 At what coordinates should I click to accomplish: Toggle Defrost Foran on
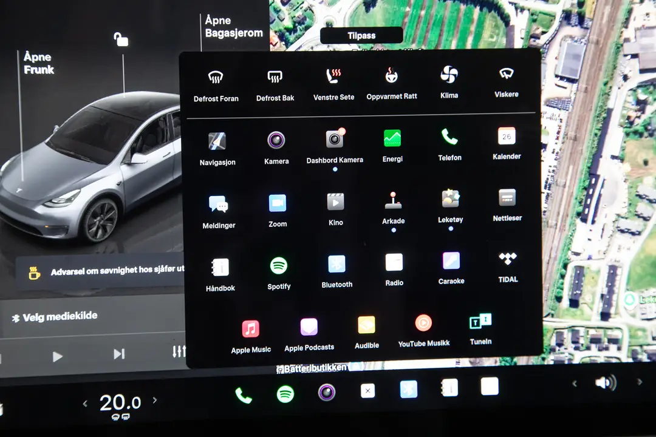click(x=216, y=77)
